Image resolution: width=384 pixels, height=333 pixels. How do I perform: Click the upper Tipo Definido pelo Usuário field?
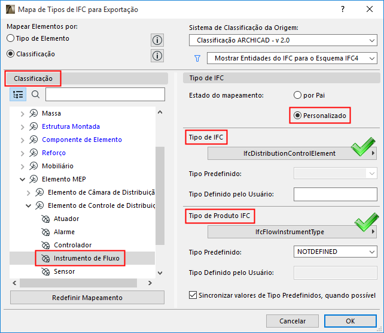click(336, 194)
